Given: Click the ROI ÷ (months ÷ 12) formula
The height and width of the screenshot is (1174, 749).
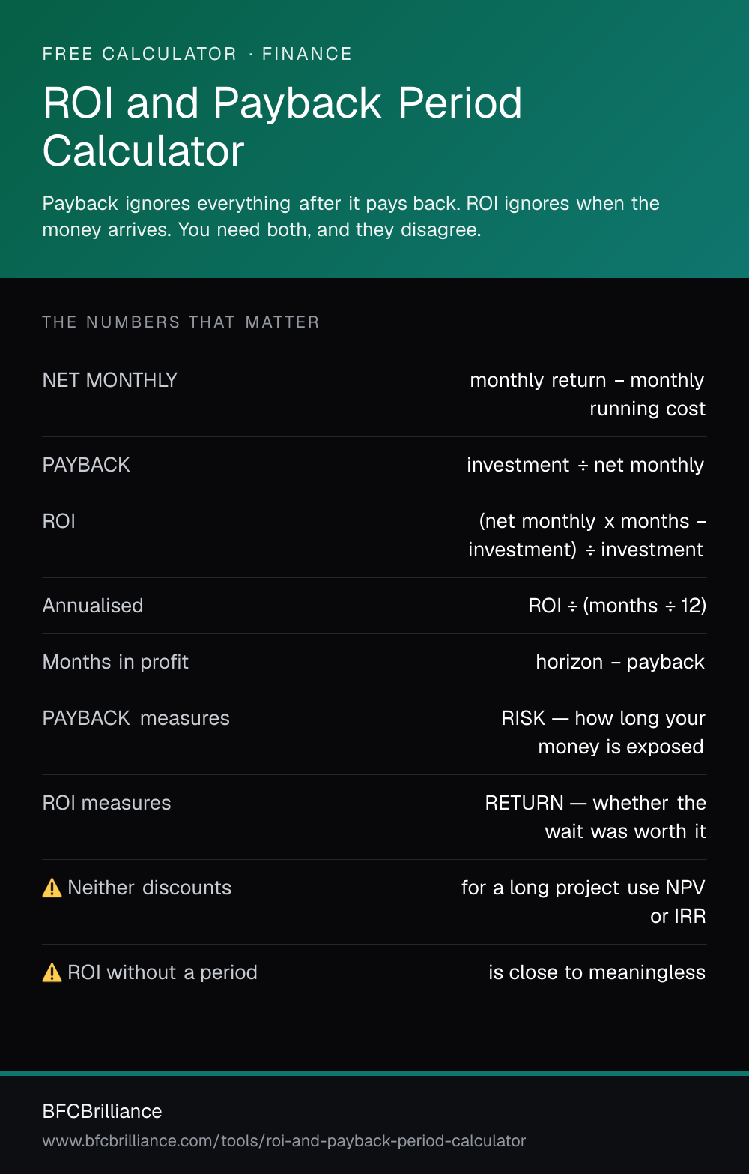Looking at the screenshot, I should point(617,606).
